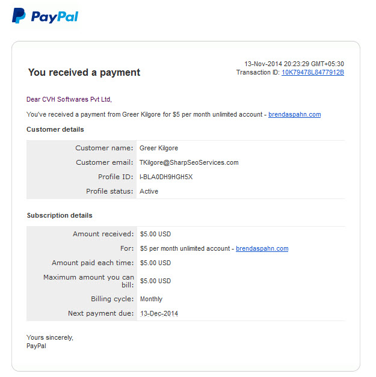376x377 pixels.
Task: Open brendaspahn.com link in For row
Action: [x=262, y=248]
